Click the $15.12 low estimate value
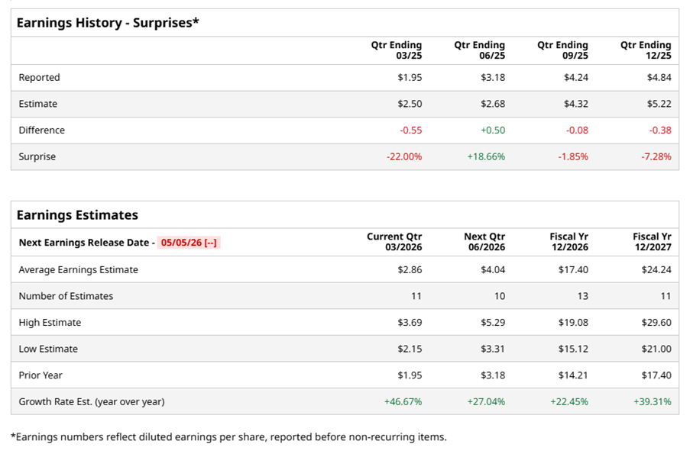The height and width of the screenshot is (454, 690). (573, 349)
